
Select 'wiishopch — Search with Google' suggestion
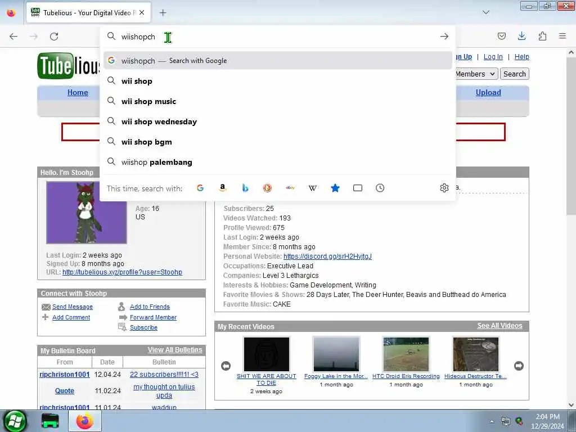278,61
